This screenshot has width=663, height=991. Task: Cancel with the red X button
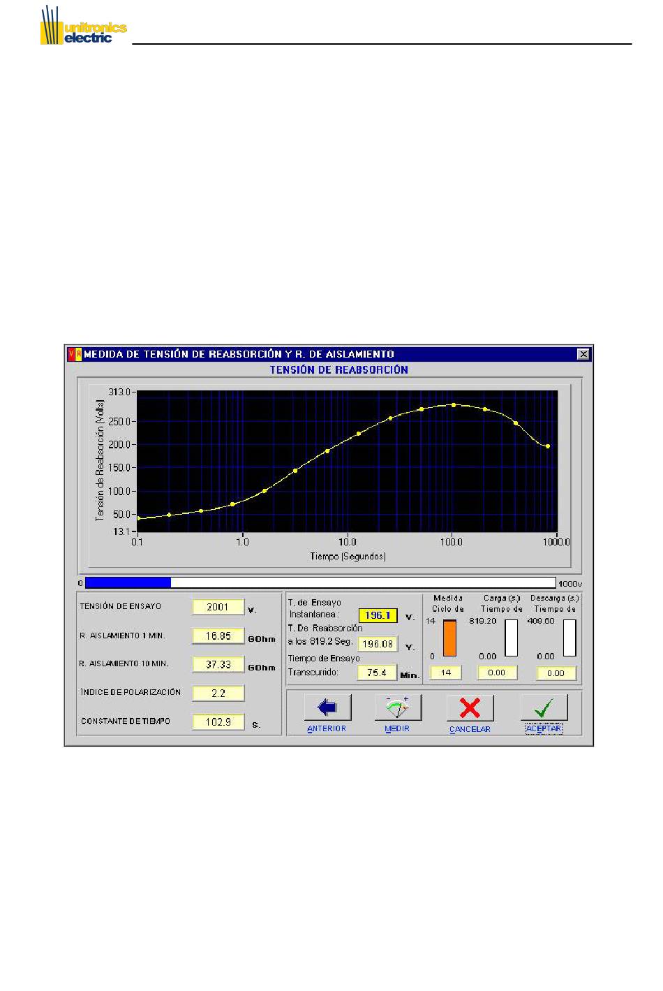point(470,707)
